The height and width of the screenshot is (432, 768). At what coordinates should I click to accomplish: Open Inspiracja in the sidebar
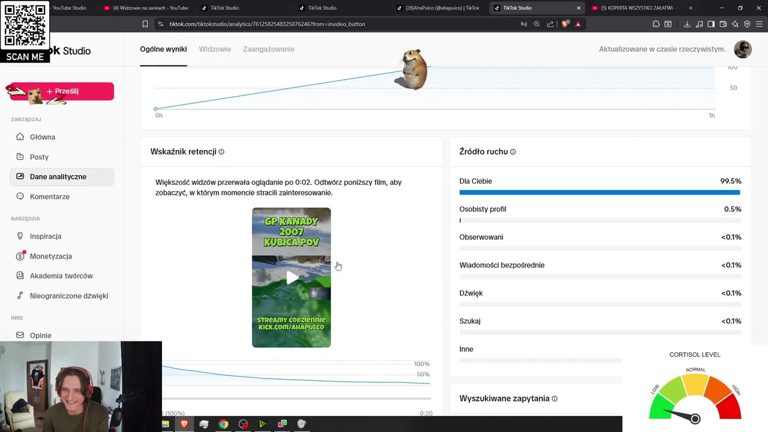click(x=62, y=236)
